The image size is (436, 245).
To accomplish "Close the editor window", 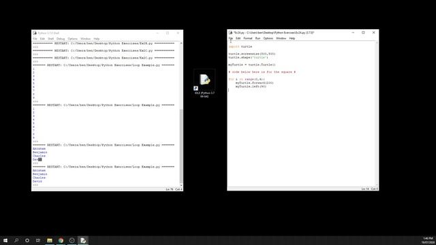I will coord(374,33).
